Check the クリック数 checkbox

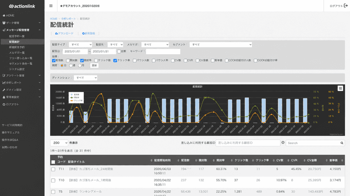pyautogui.click(x=96, y=61)
